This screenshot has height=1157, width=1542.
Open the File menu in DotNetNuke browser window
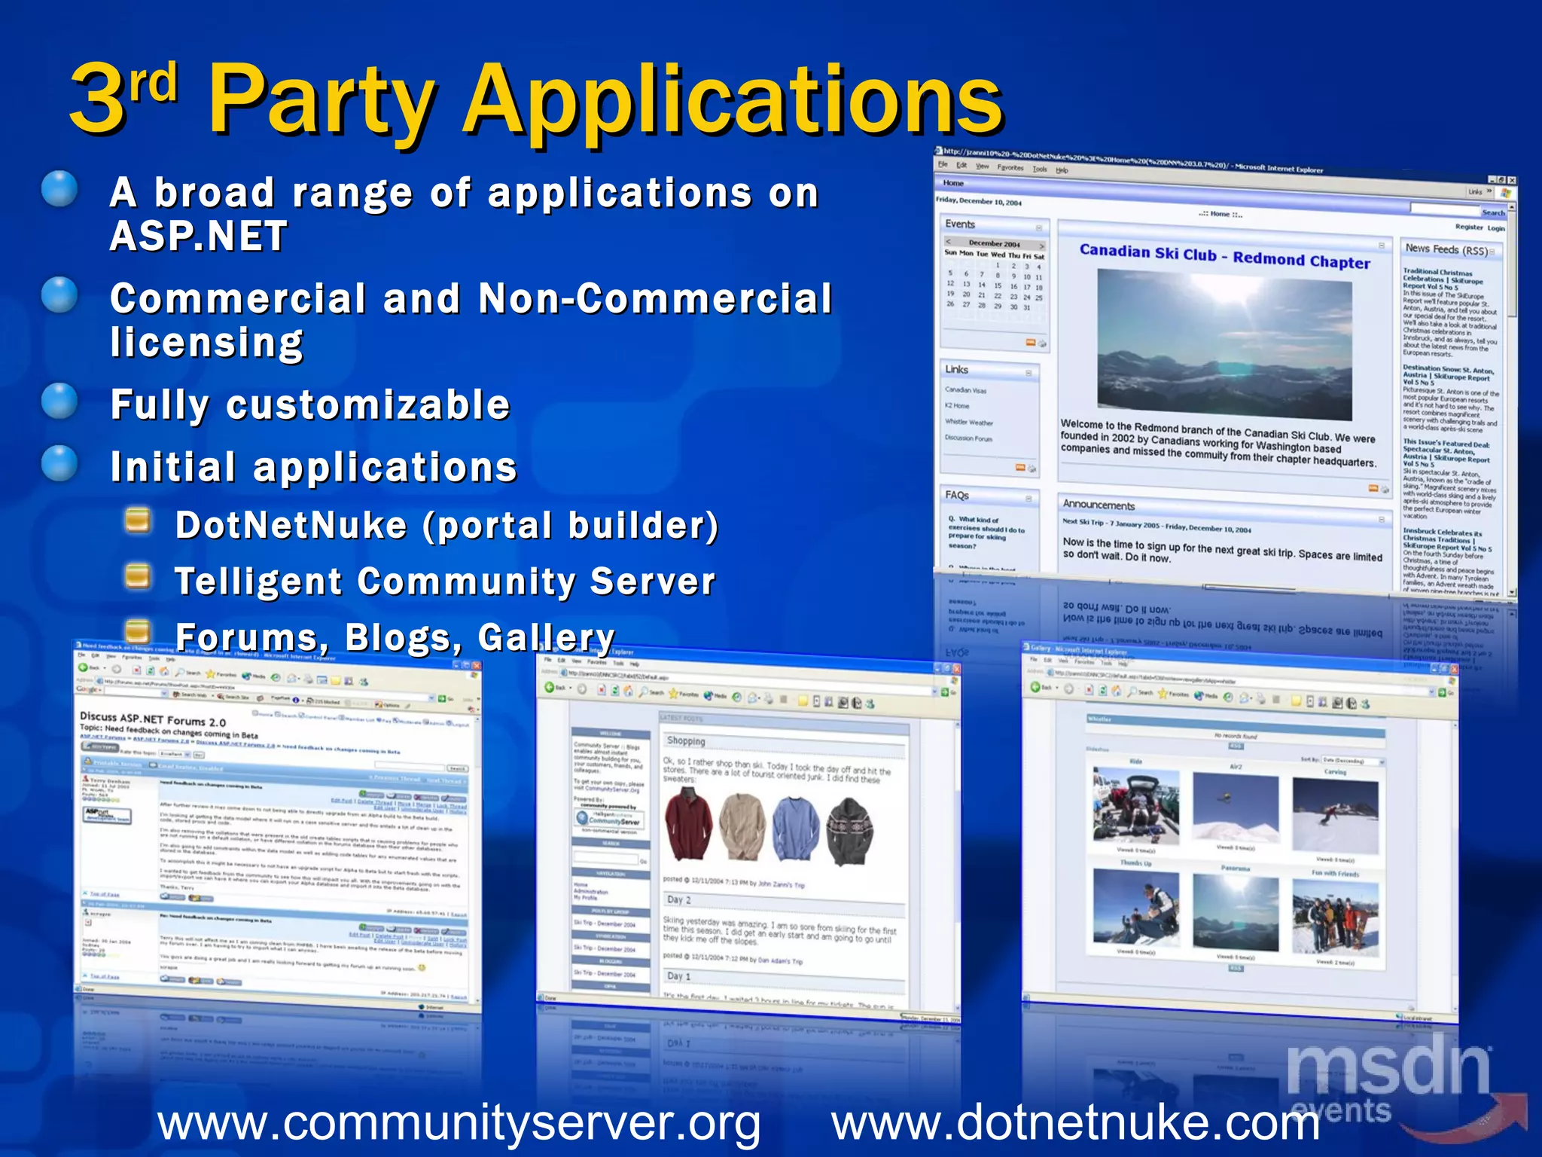tap(943, 164)
